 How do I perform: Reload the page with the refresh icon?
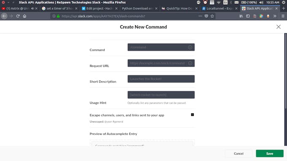click(18, 16)
